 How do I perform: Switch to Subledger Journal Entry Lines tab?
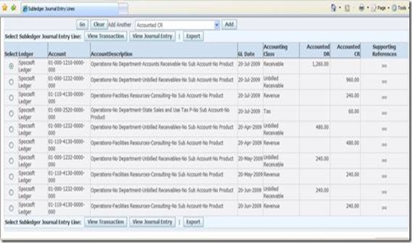pyautogui.click(x=70, y=8)
